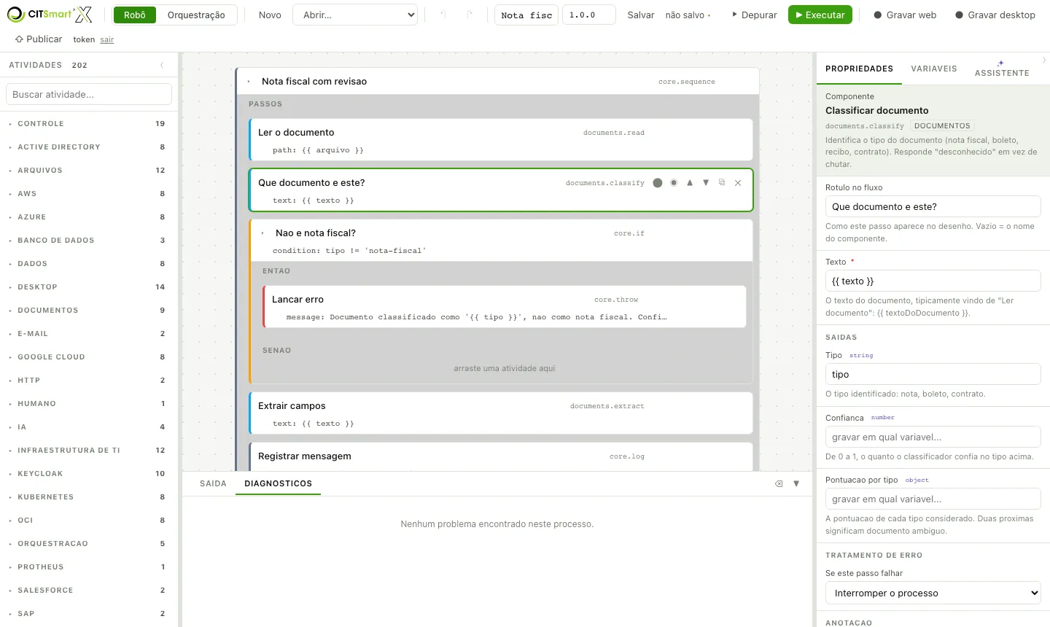The image size is (1050, 627).
Task: Move 'Que documento e este?' step down
Action: pos(706,183)
